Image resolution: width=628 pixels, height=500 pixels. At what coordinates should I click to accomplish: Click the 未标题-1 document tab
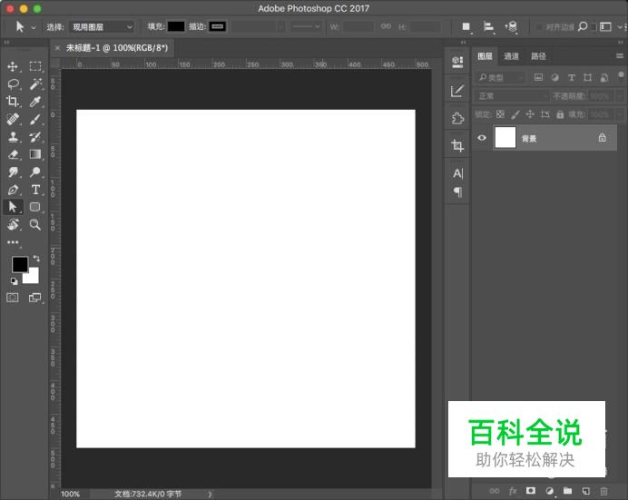tap(116, 47)
